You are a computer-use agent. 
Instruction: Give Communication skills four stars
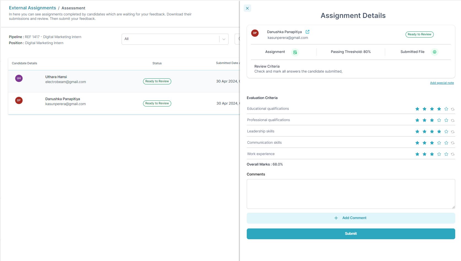tap(439, 143)
